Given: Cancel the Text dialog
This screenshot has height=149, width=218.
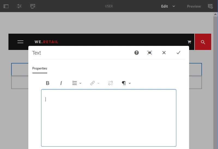Looking at the screenshot, I should [164, 53].
